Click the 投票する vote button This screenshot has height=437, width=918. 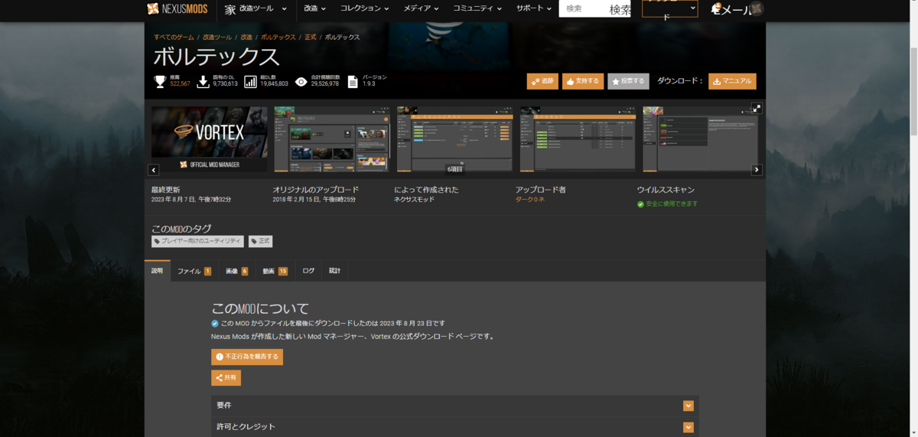click(628, 81)
